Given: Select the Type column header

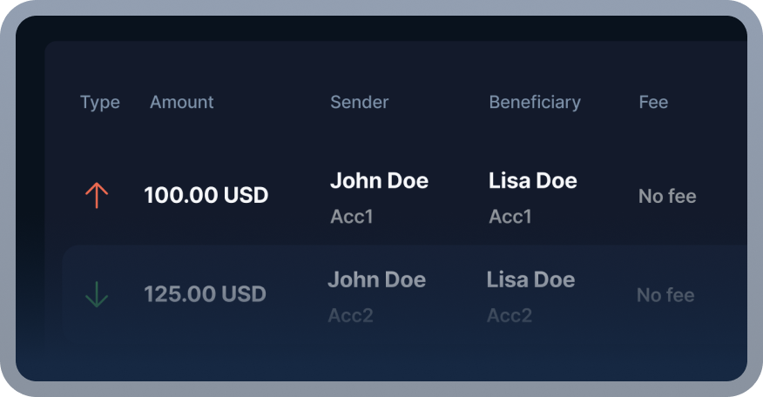Looking at the screenshot, I should tap(100, 103).
